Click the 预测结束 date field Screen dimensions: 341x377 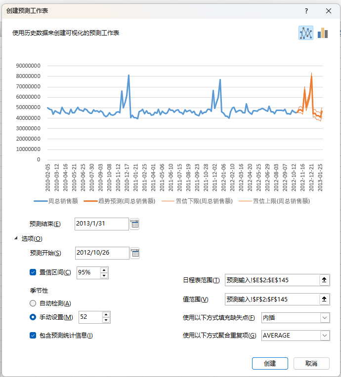point(102,224)
